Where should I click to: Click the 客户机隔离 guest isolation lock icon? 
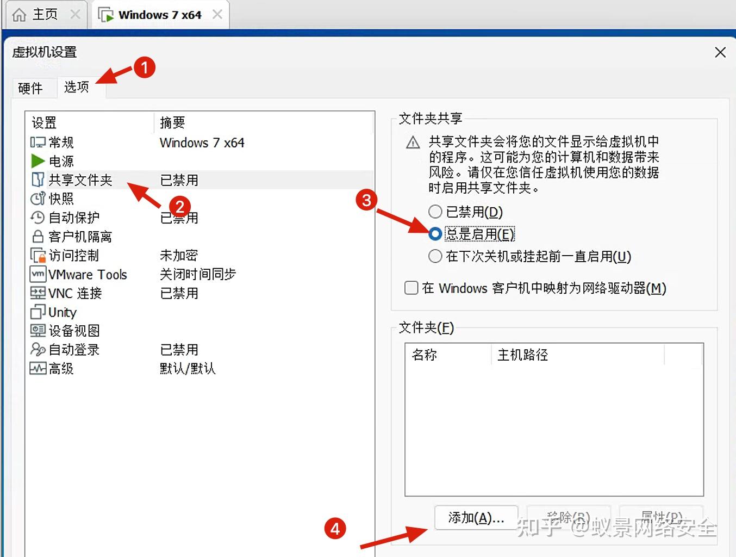[37, 236]
